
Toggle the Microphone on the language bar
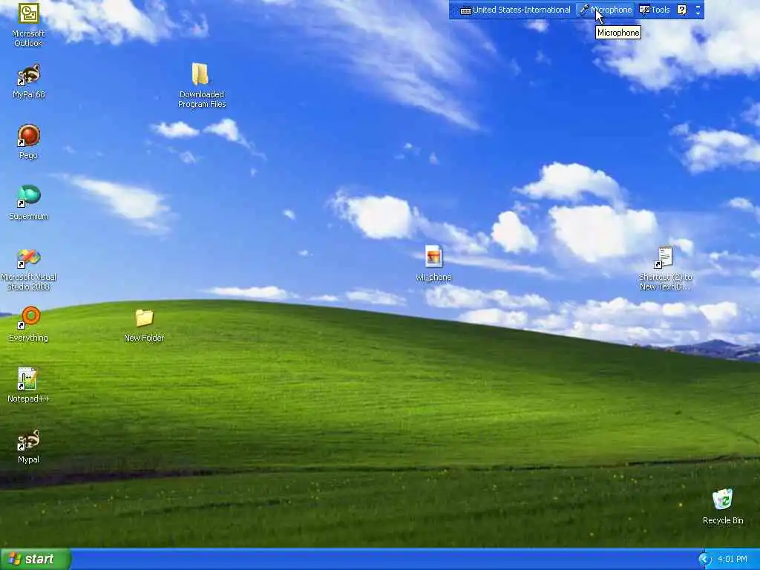(606, 10)
